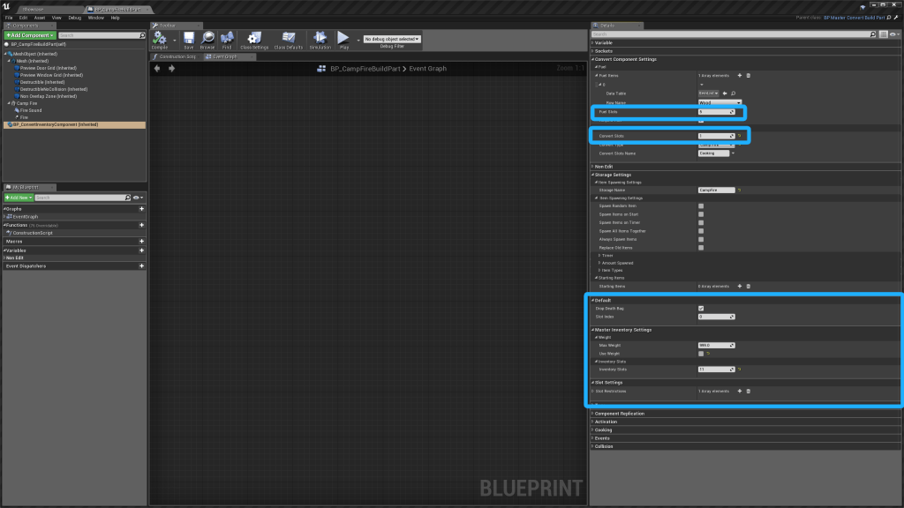Image resolution: width=904 pixels, height=508 pixels.
Task: Open Browse in the toolbar
Action: pyautogui.click(x=207, y=39)
